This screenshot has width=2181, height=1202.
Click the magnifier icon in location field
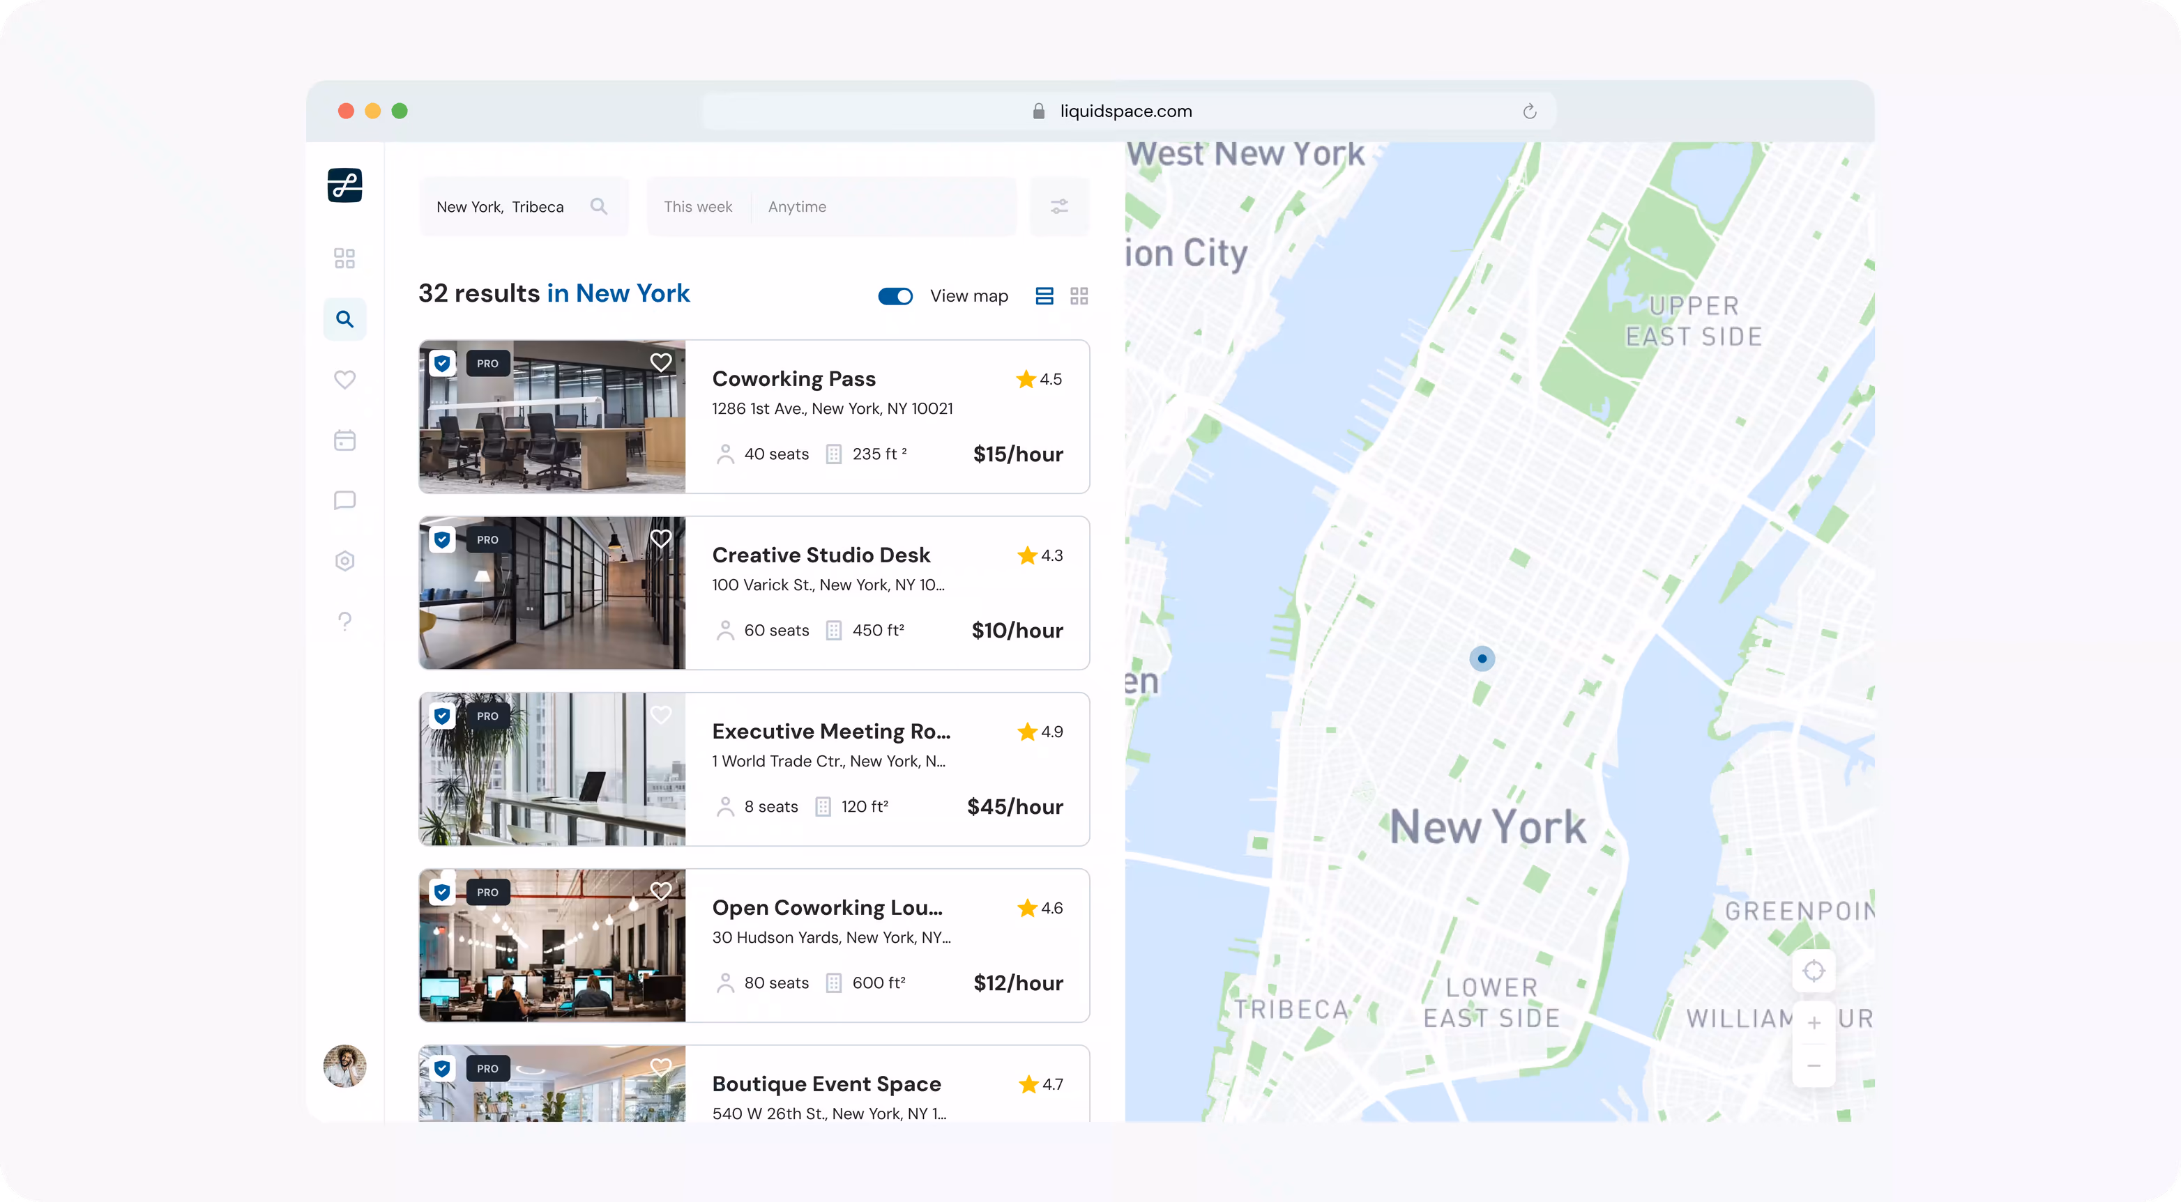(x=598, y=206)
